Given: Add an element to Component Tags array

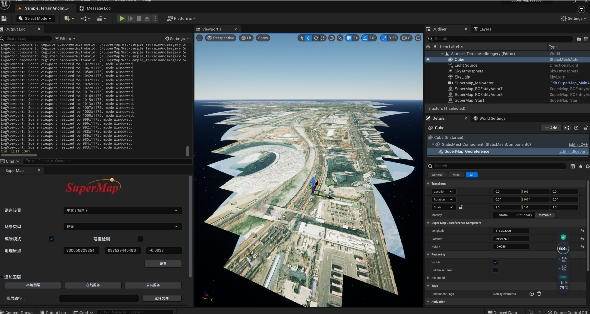Looking at the screenshot, I should coord(532,294).
